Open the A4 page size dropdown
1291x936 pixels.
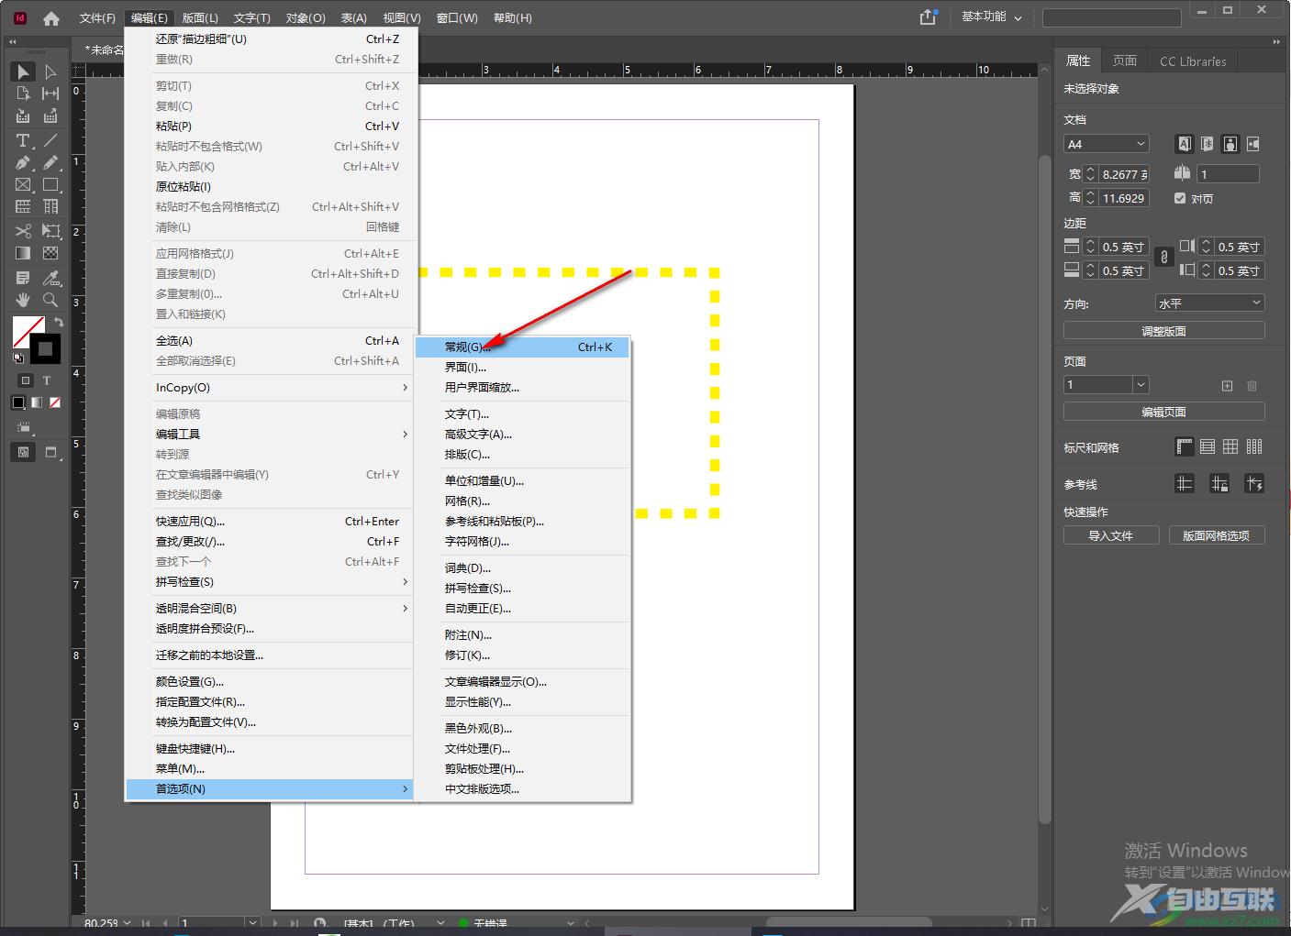click(x=1107, y=144)
